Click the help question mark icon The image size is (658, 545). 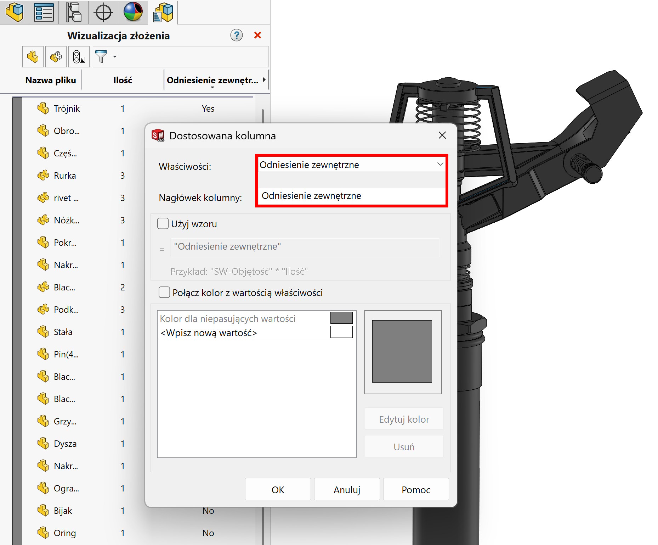[236, 35]
